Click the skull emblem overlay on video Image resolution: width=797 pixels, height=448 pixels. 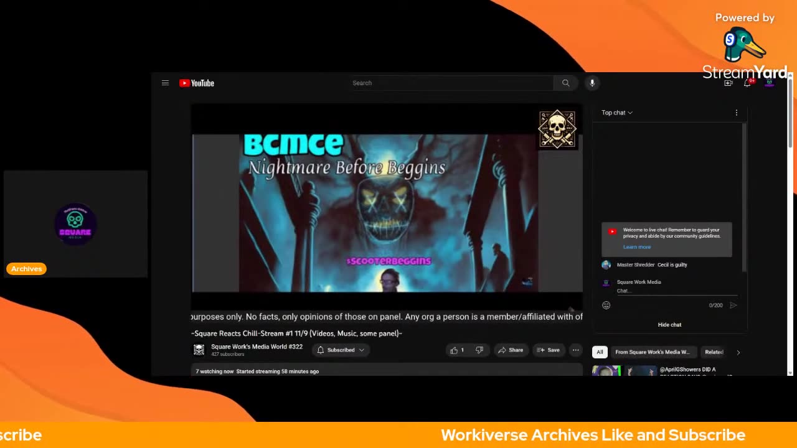tap(557, 129)
